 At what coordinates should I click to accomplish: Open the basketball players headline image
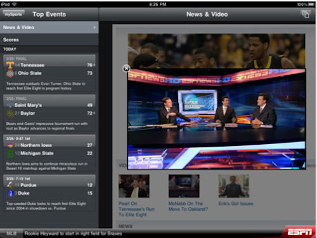pos(216,51)
